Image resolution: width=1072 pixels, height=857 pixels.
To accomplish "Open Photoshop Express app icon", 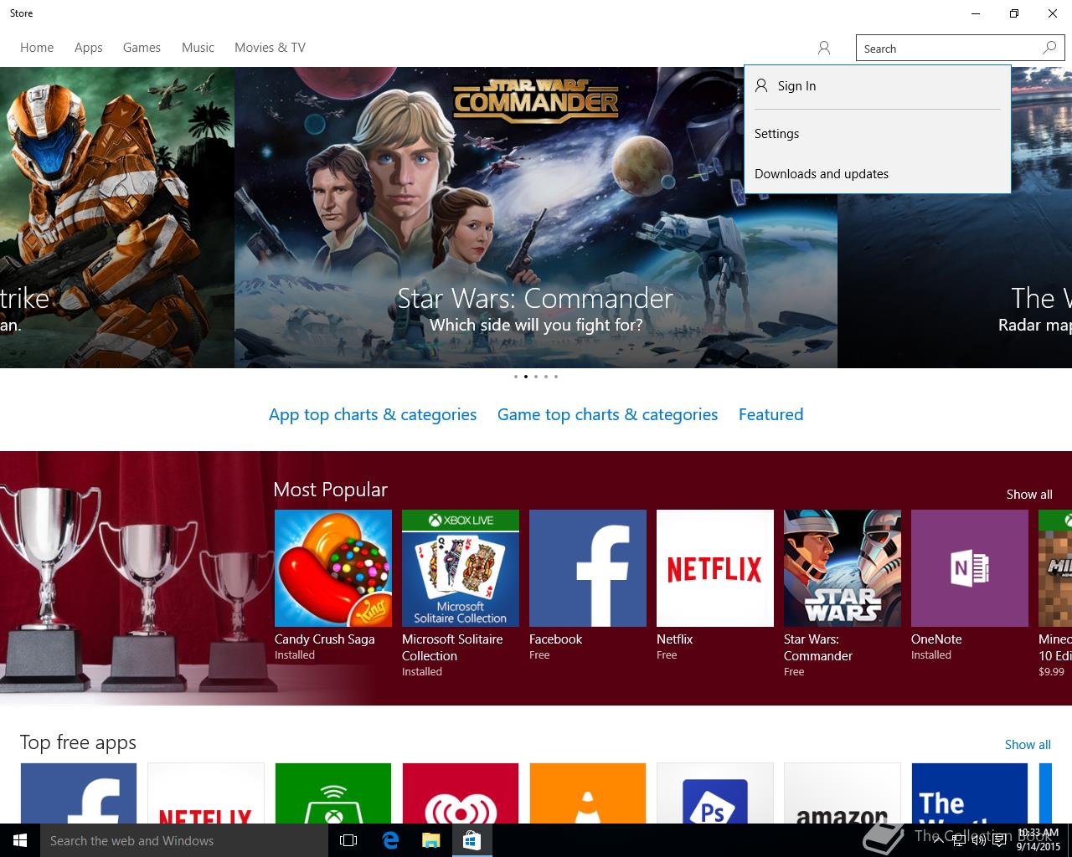I will point(715,793).
